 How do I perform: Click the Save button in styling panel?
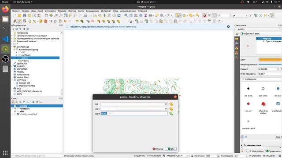[278, 137]
